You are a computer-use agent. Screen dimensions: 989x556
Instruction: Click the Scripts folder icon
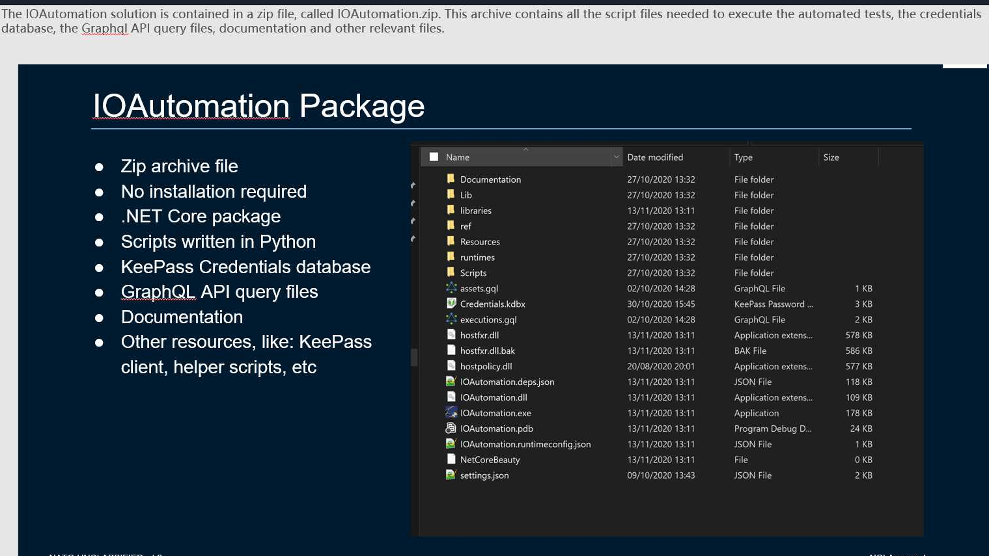[x=451, y=272]
